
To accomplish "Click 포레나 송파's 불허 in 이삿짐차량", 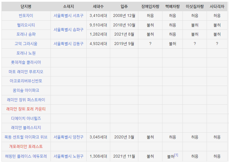I will point(195,34).
